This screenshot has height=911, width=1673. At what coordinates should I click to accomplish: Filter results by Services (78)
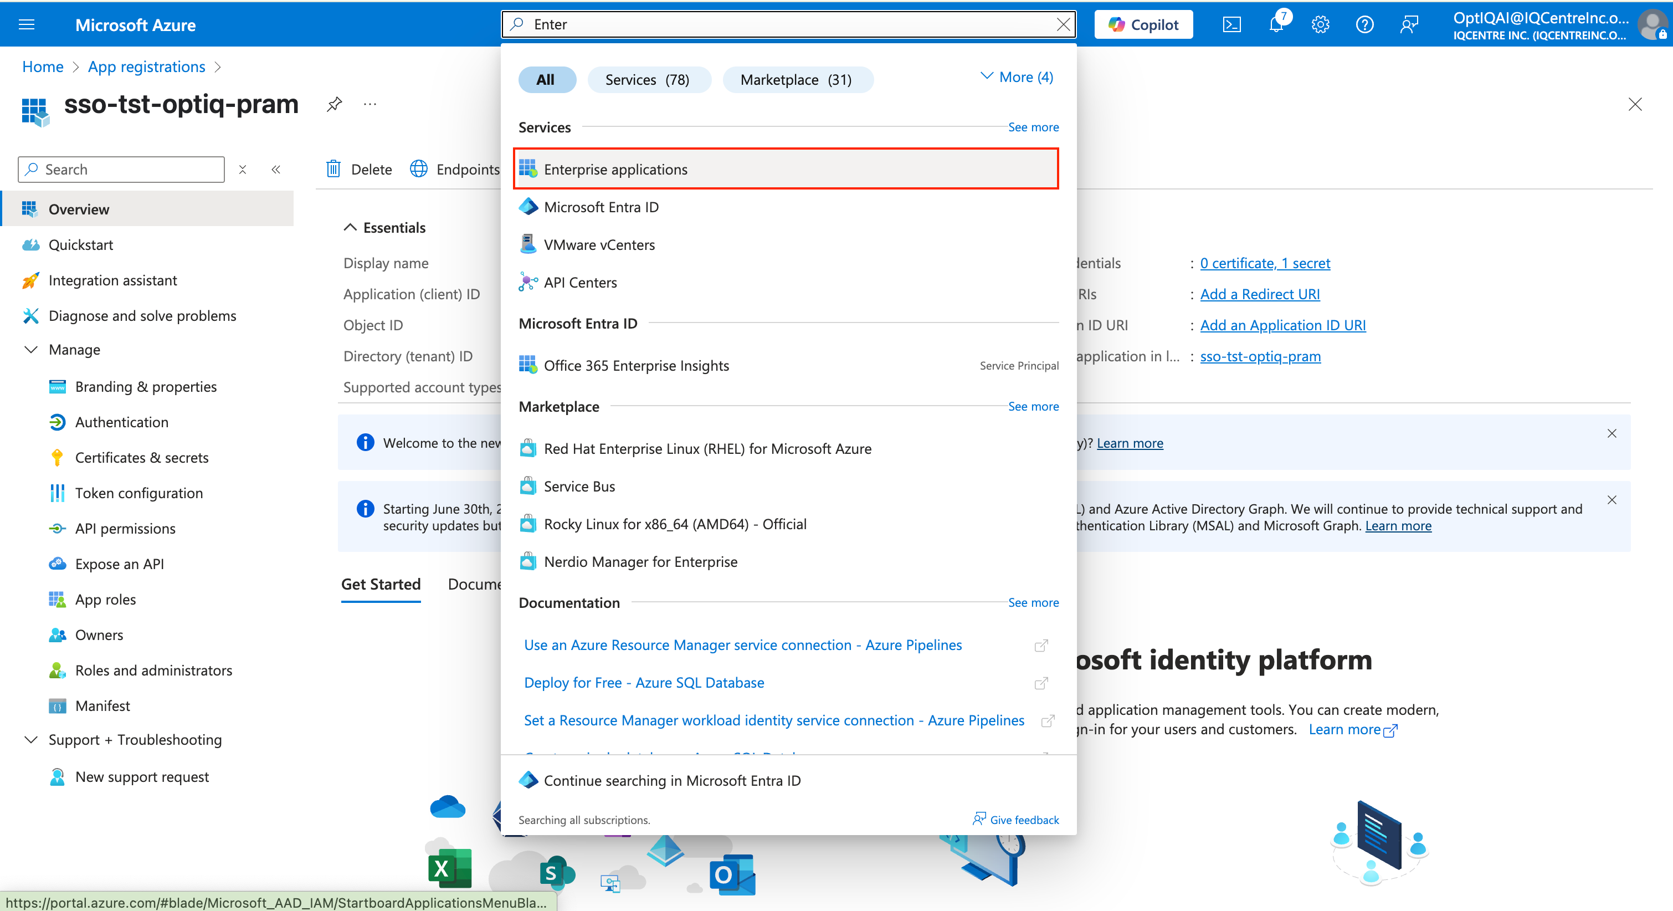(x=648, y=80)
